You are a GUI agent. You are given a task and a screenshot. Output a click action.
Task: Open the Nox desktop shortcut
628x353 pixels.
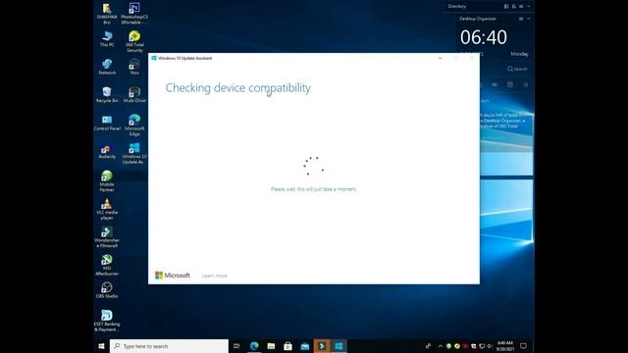134,67
